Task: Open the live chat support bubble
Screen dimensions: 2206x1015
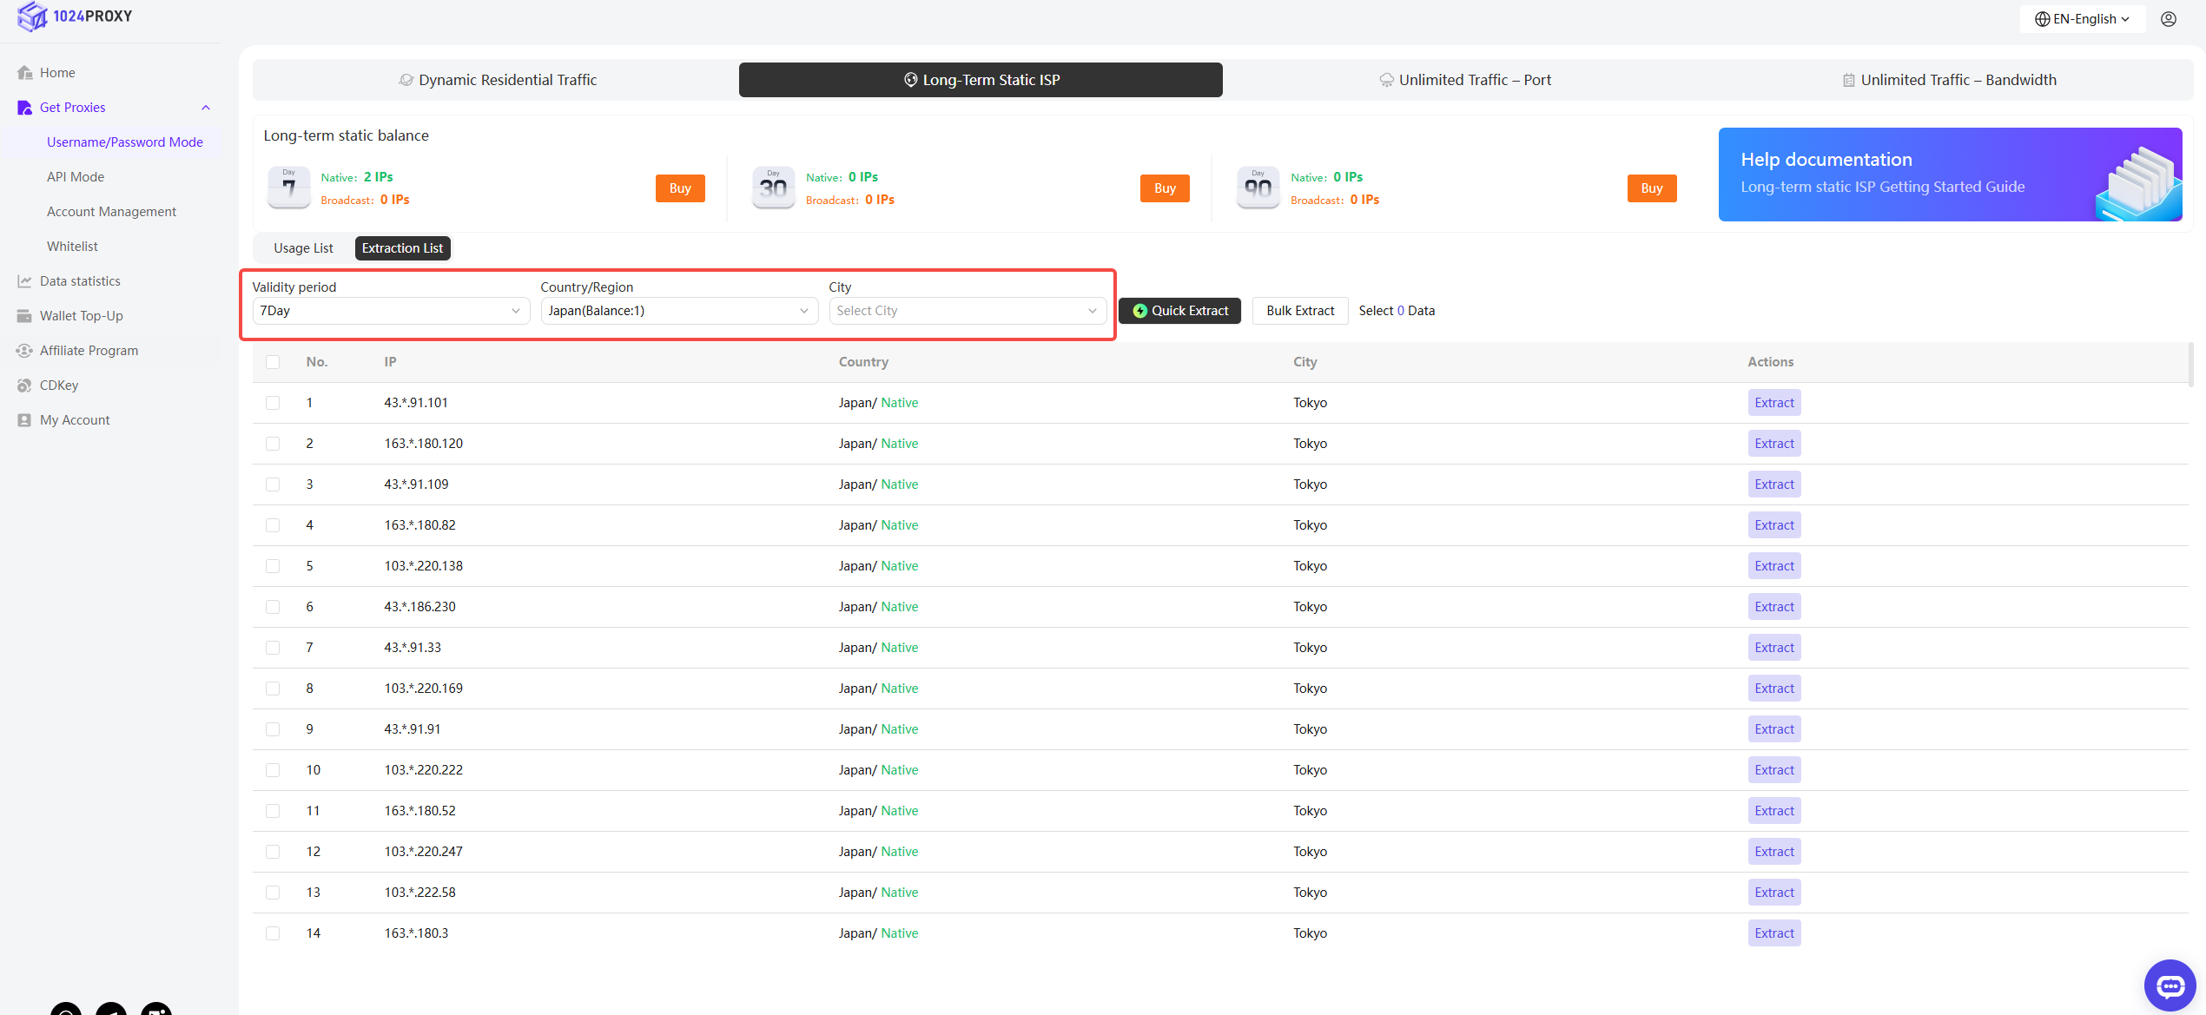Action: pos(2170,985)
